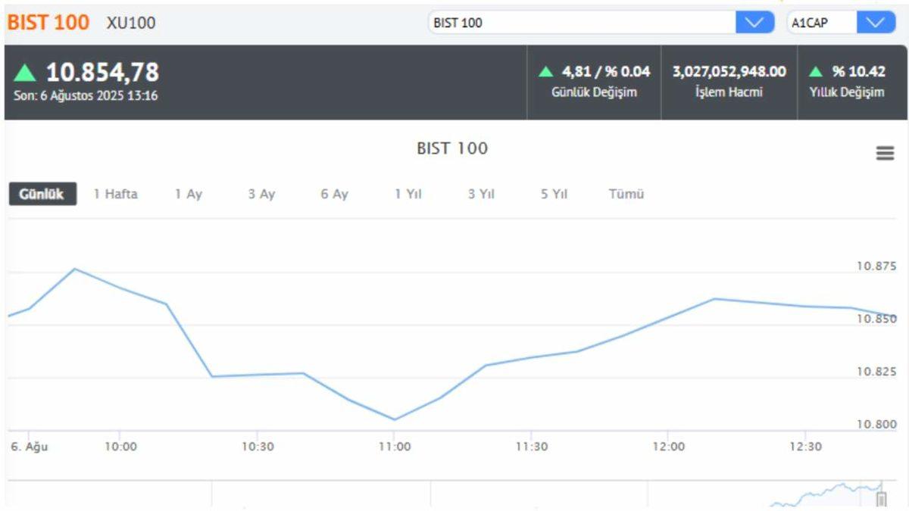Viewport: 909px width, 511px height.
Task: Click the BIST 100 orange title
Action: pos(48,23)
